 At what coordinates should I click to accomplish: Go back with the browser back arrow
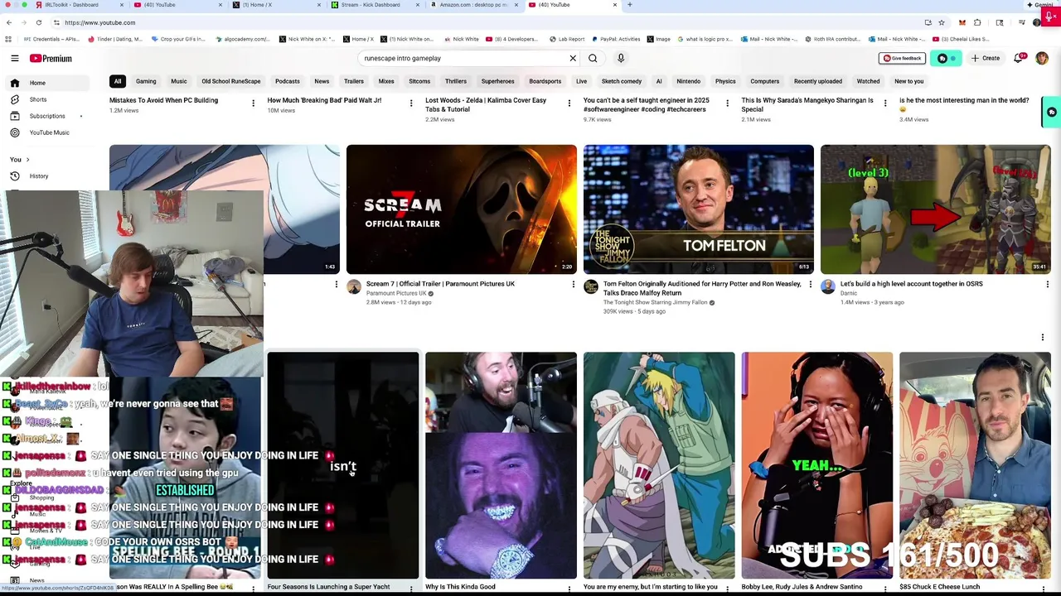8,22
